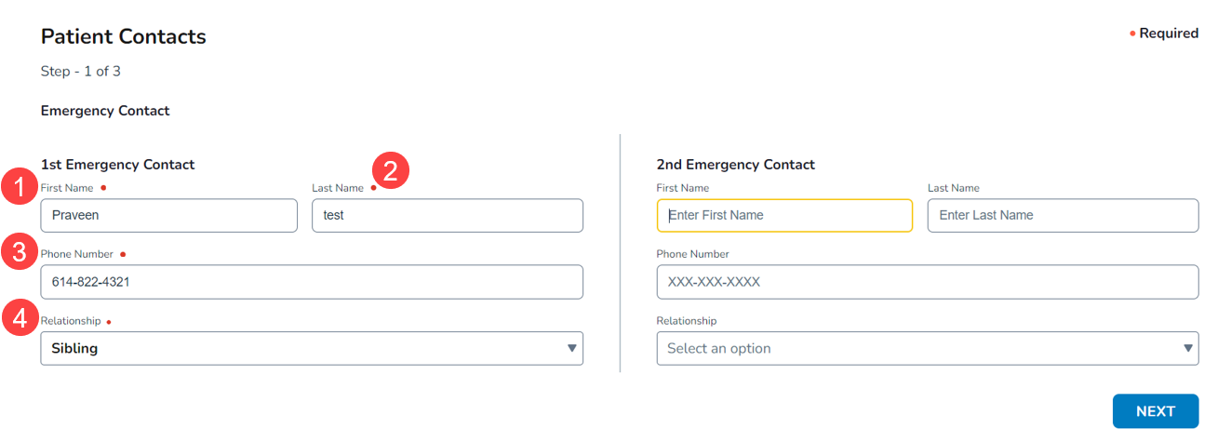The width and height of the screenshot is (1231, 442).
Task: Click the 'Relationship' label under 2nd Emergency Contact
Action: tap(687, 320)
